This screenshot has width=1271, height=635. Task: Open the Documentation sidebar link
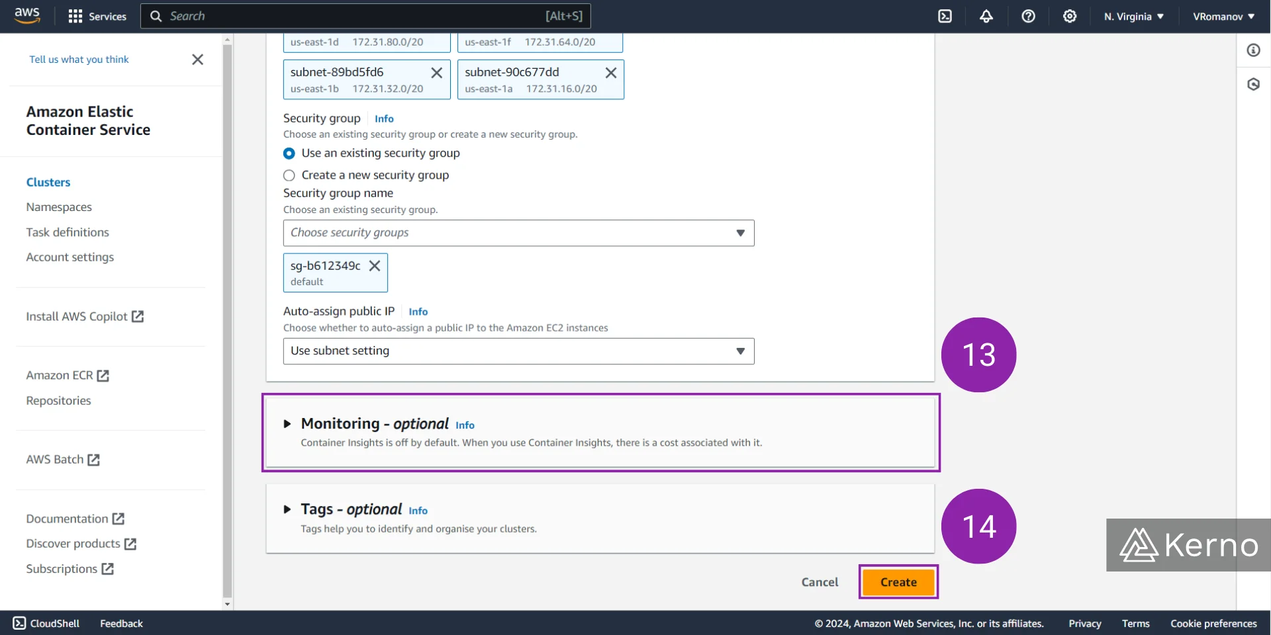pos(67,519)
